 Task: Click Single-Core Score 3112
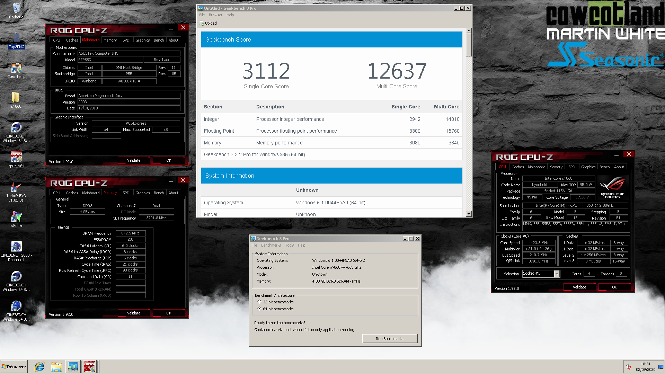[266, 71]
